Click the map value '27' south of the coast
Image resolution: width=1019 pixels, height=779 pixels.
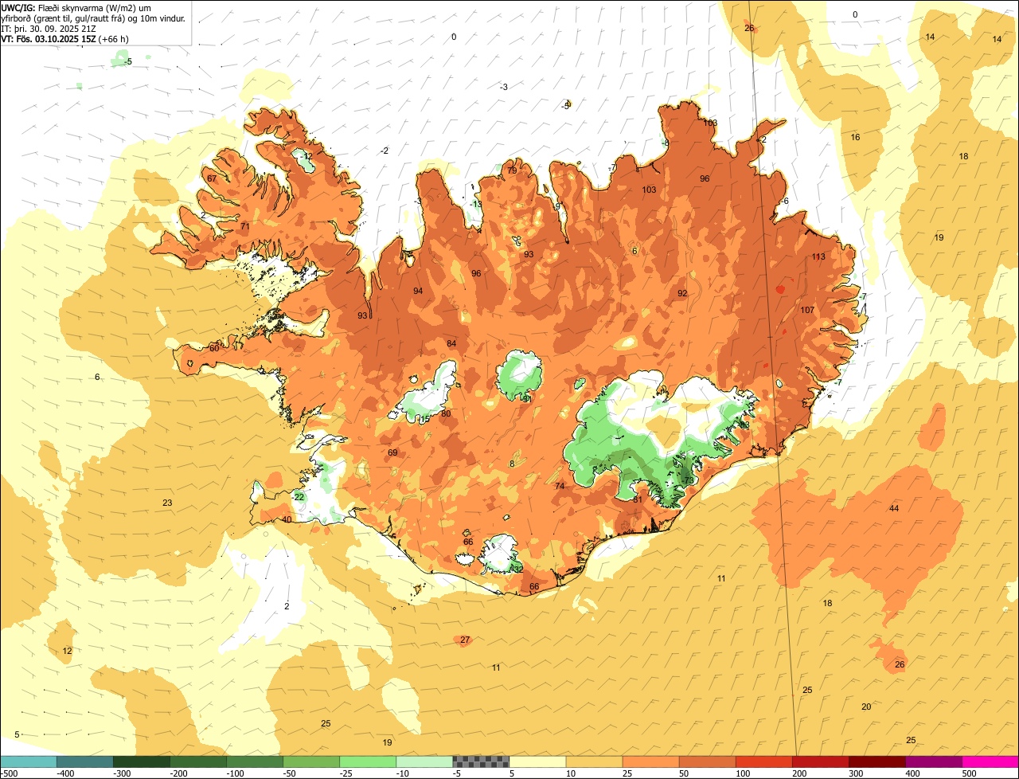(x=465, y=640)
